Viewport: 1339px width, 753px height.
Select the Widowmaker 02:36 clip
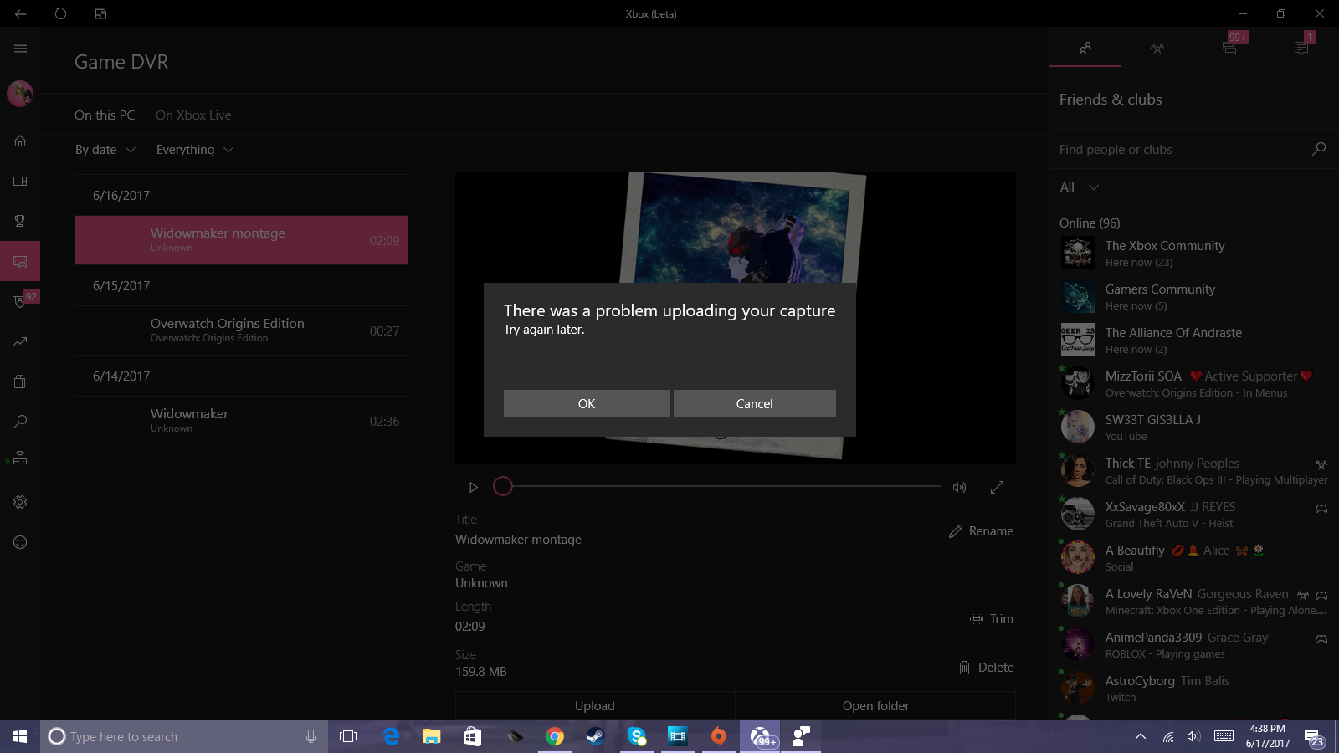coord(241,421)
